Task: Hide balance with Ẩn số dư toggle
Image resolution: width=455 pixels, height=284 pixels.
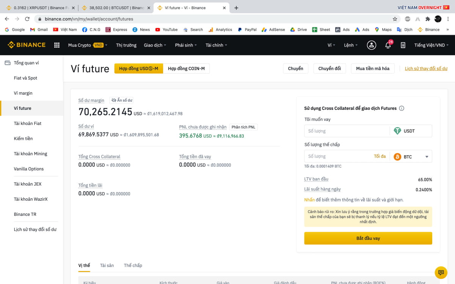Action: (x=122, y=100)
